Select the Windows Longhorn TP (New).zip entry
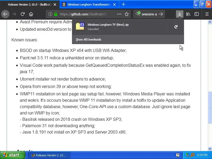212x159 pixels. point(120,27)
